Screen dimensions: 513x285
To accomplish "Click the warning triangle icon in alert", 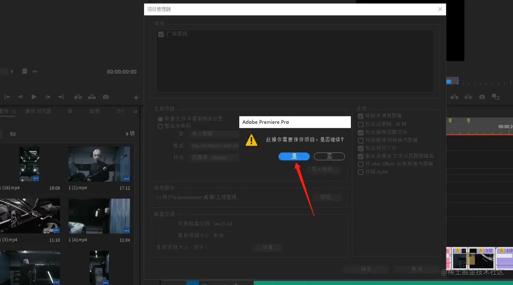I will 251,140.
